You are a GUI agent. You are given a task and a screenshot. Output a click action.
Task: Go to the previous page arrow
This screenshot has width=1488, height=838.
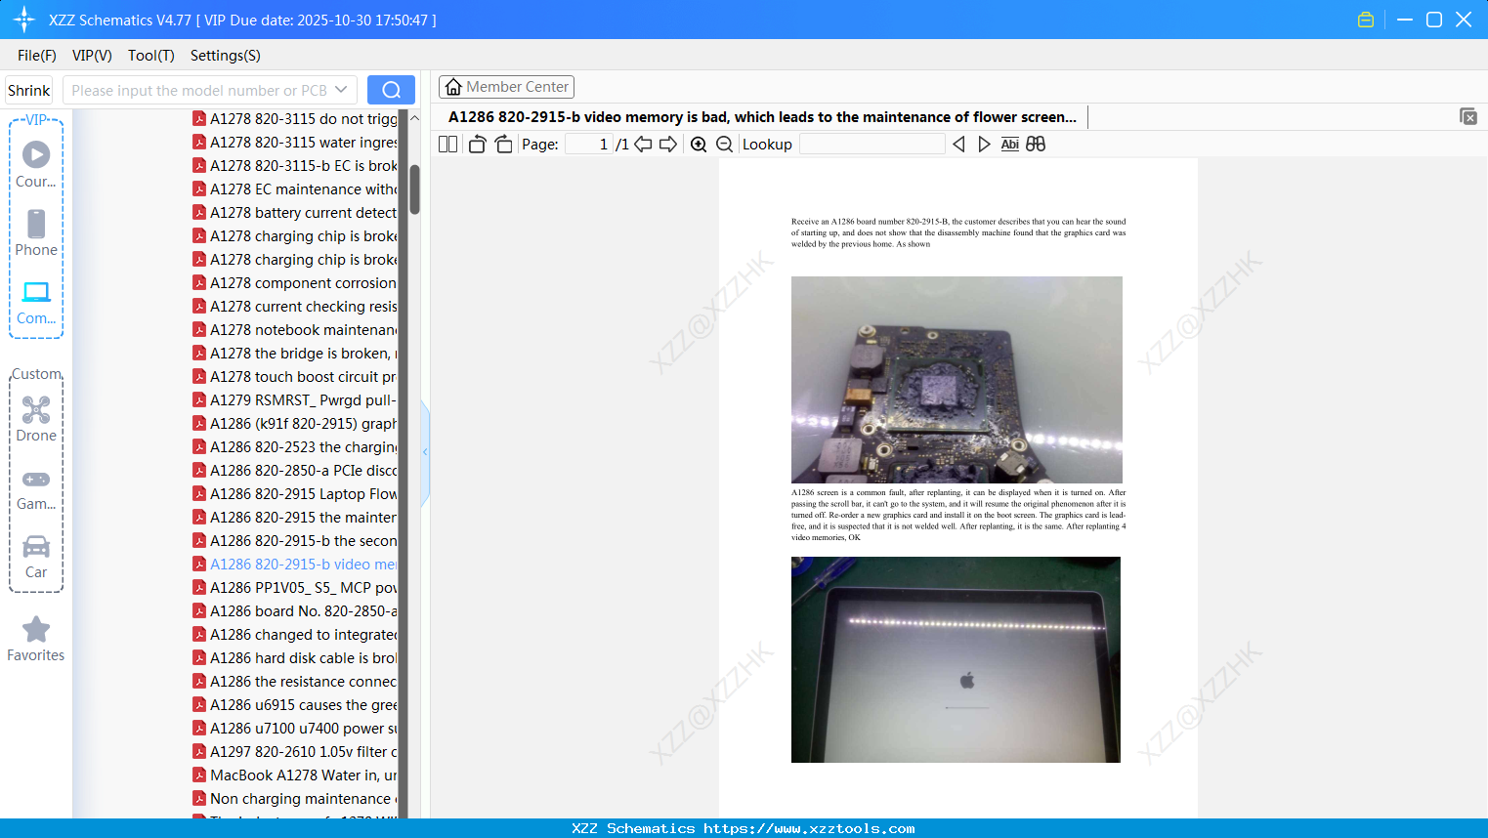(643, 145)
